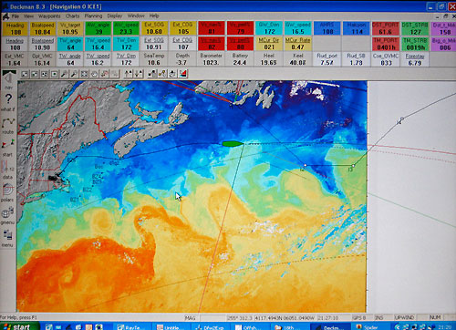Click the round globe toolbar icon
This screenshot has width=456, height=330.
click(95, 74)
